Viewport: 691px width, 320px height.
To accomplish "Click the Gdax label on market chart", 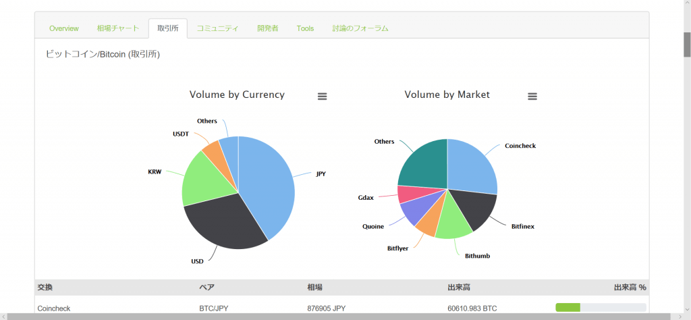I will pyautogui.click(x=366, y=197).
